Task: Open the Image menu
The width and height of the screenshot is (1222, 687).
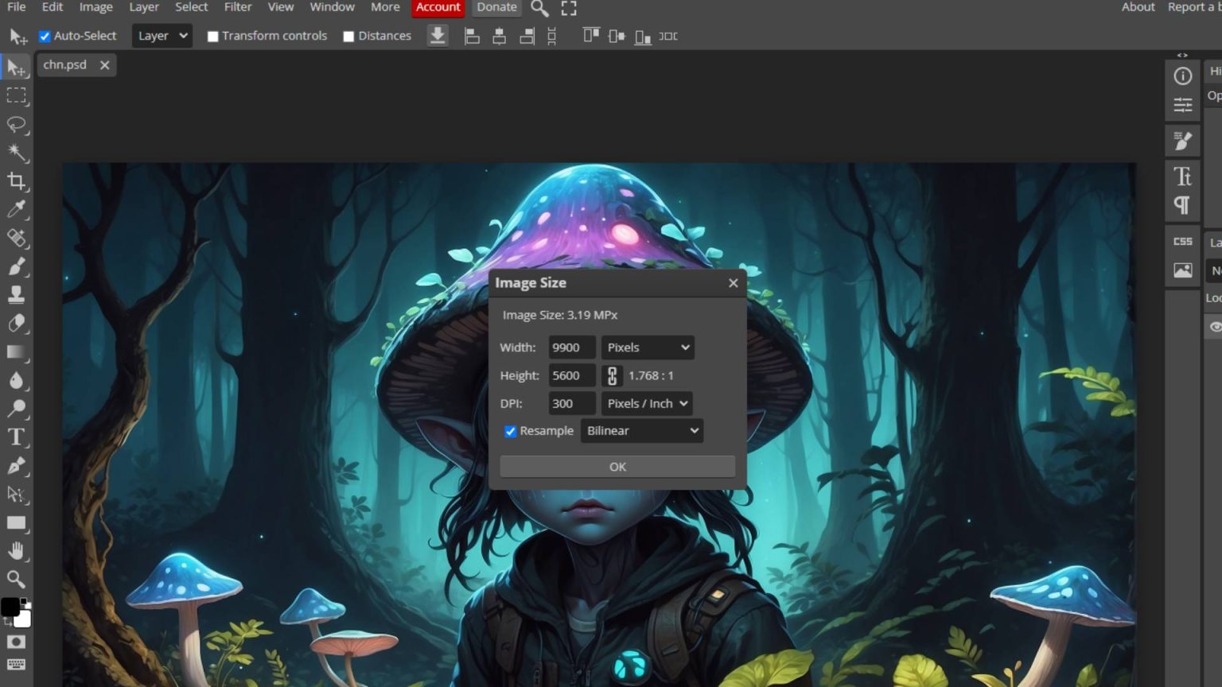Action: 95,7
